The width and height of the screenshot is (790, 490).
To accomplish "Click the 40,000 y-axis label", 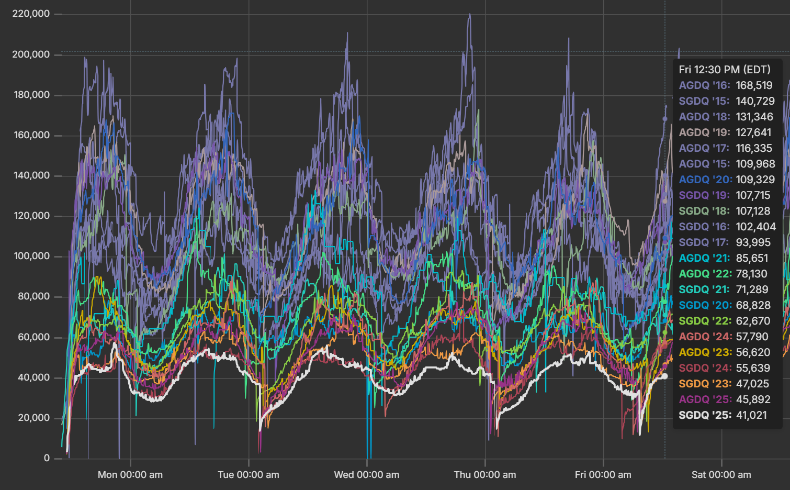I will [34, 377].
